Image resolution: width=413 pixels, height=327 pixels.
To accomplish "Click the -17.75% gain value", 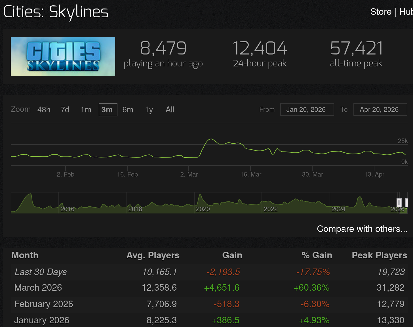I will click(313, 272).
